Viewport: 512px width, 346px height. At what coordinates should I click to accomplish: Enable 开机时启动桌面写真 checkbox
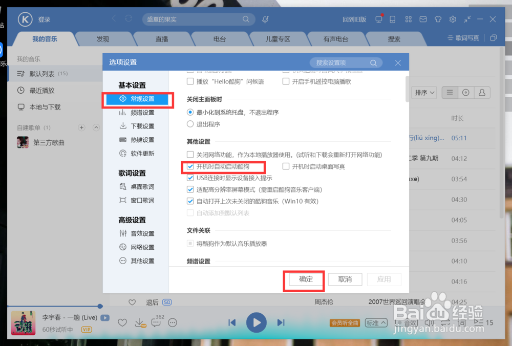click(286, 166)
